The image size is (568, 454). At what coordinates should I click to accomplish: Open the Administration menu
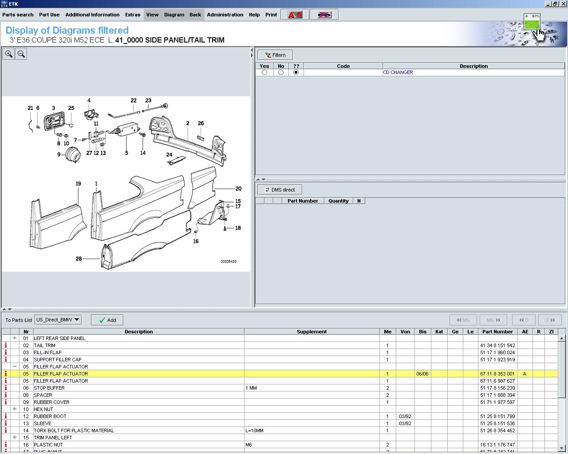pos(225,15)
